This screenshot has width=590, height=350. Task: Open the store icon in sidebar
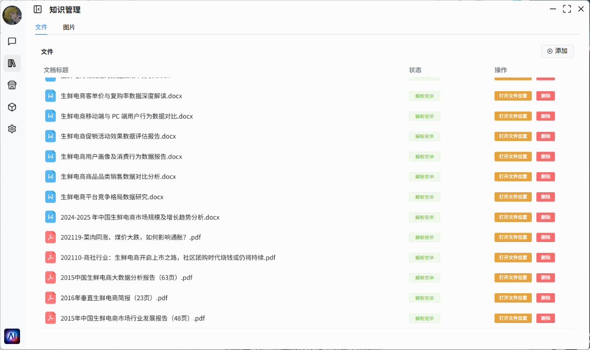(x=12, y=85)
